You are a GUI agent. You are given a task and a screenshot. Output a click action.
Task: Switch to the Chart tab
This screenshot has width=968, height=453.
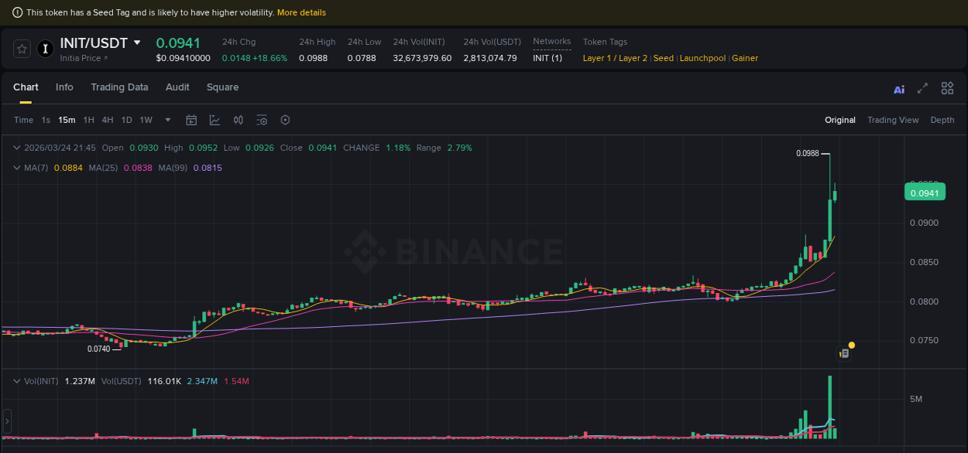tap(26, 87)
